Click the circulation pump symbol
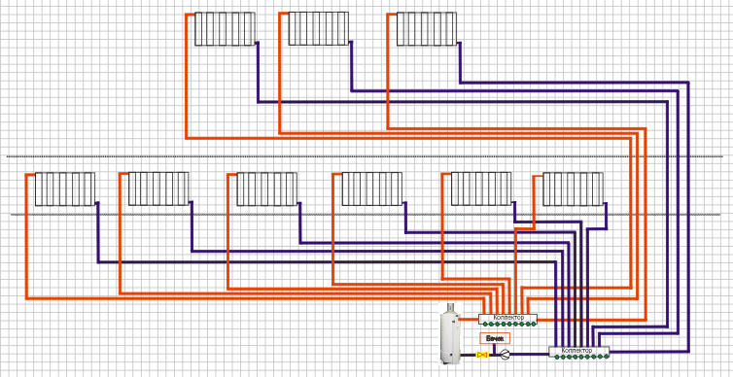Image resolution: width=733 pixels, height=377 pixels. point(505,355)
